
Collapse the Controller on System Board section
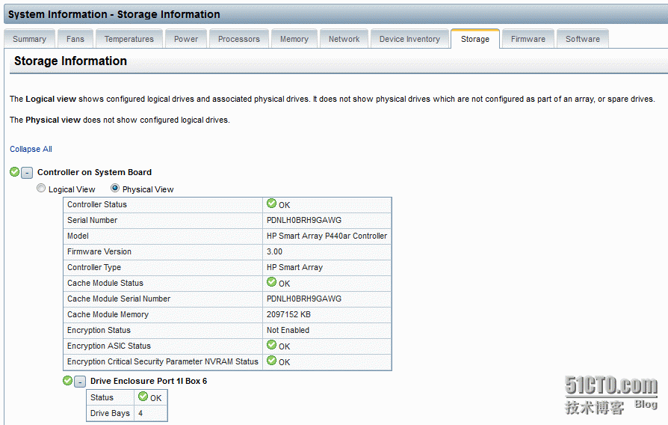click(27, 173)
